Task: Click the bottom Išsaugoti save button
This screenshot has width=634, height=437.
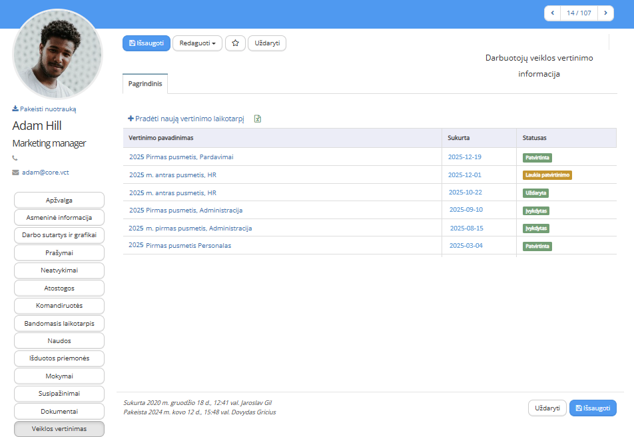Action: (x=592, y=408)
